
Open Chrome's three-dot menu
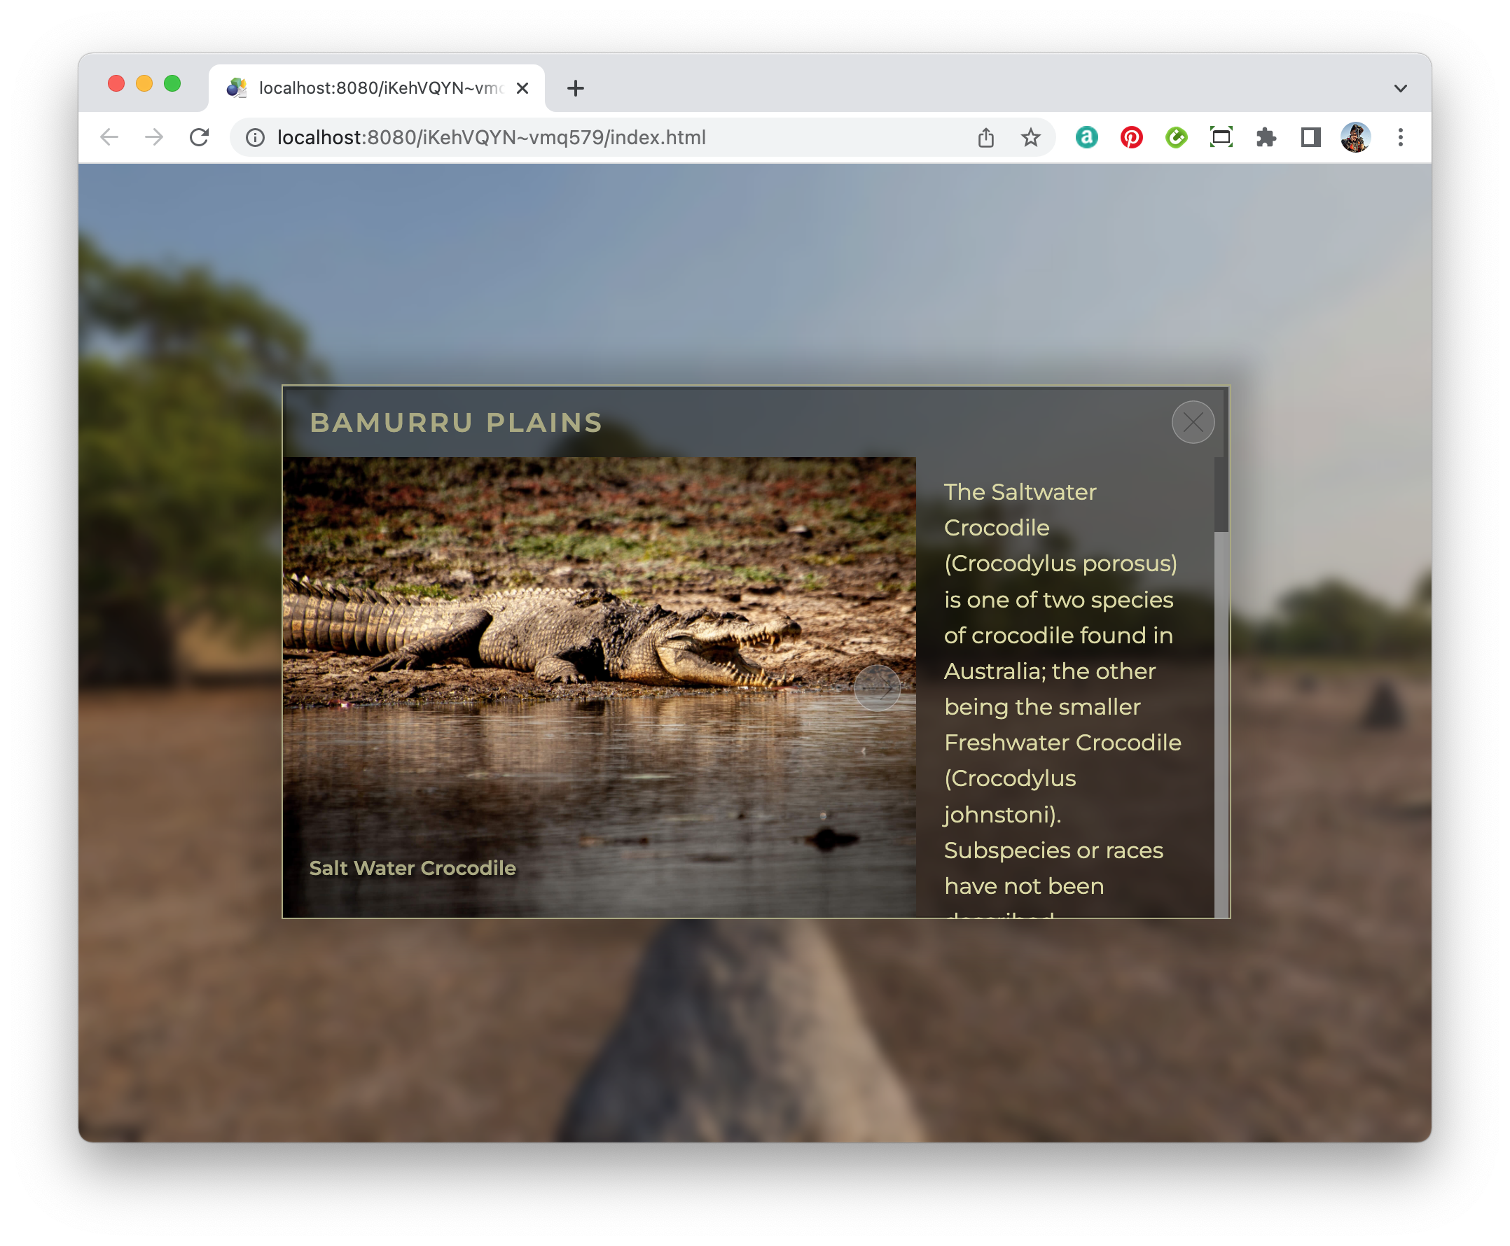1399,137
